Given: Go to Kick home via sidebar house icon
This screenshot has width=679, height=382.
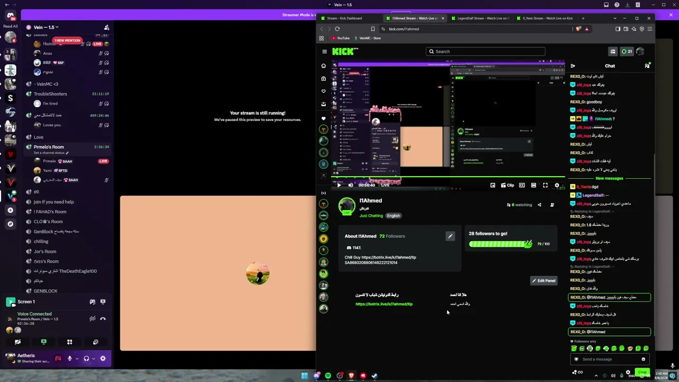Looking at the screenshot, I should click(x=324, y=66).
